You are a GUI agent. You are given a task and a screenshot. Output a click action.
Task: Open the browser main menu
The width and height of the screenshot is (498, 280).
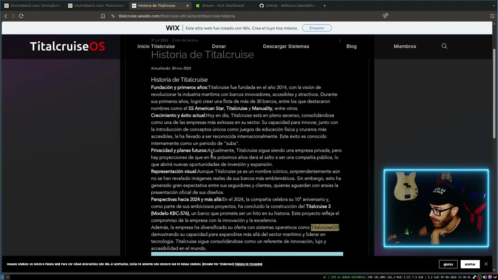(x=492, y=16)
